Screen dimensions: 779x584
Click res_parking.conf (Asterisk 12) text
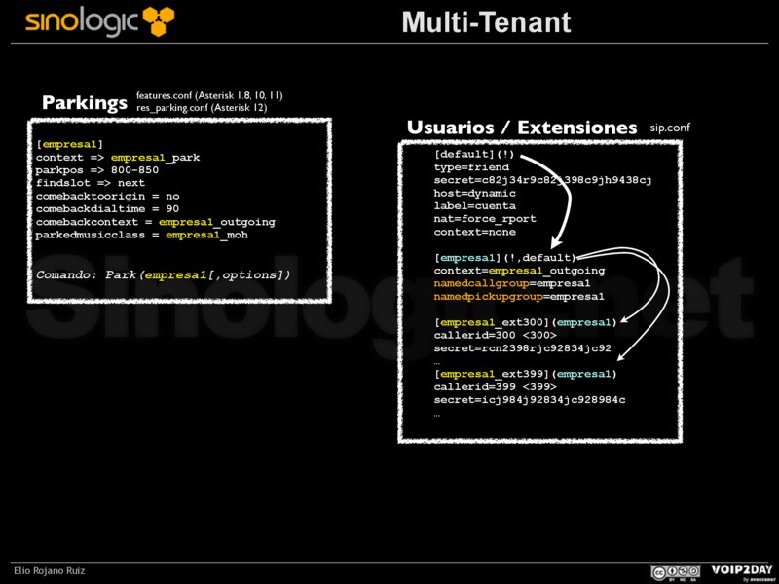coord(202,108)
